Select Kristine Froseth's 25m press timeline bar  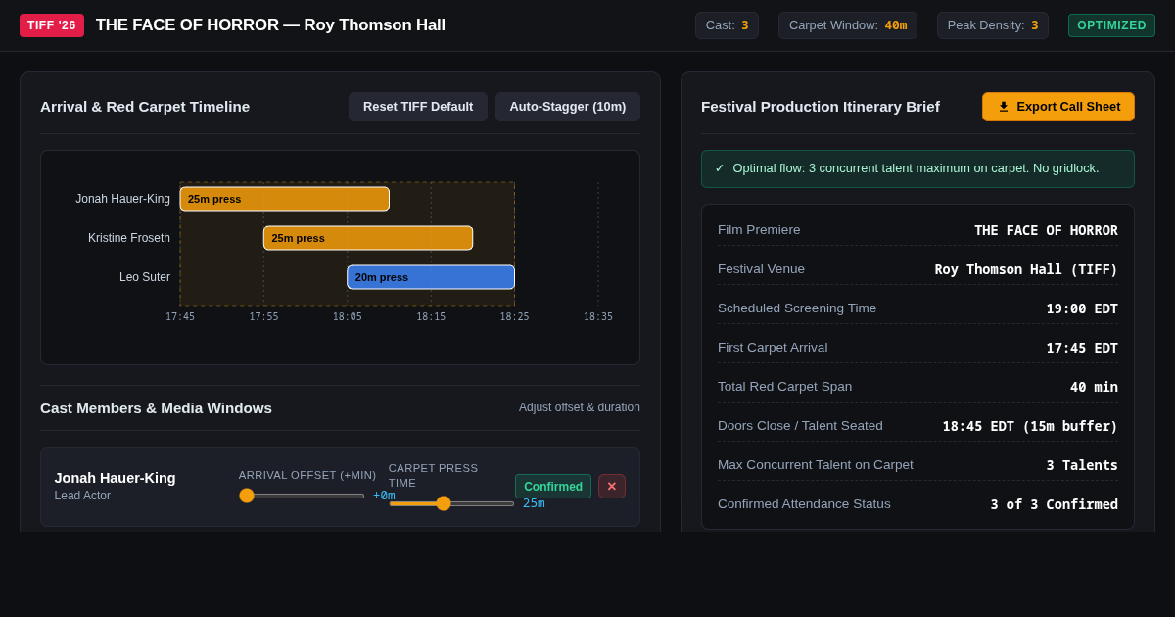click(368, 238)
